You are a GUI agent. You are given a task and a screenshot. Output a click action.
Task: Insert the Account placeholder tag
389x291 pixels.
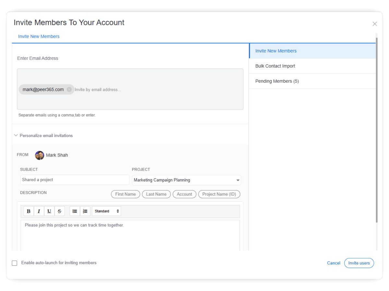pos(184,194)
